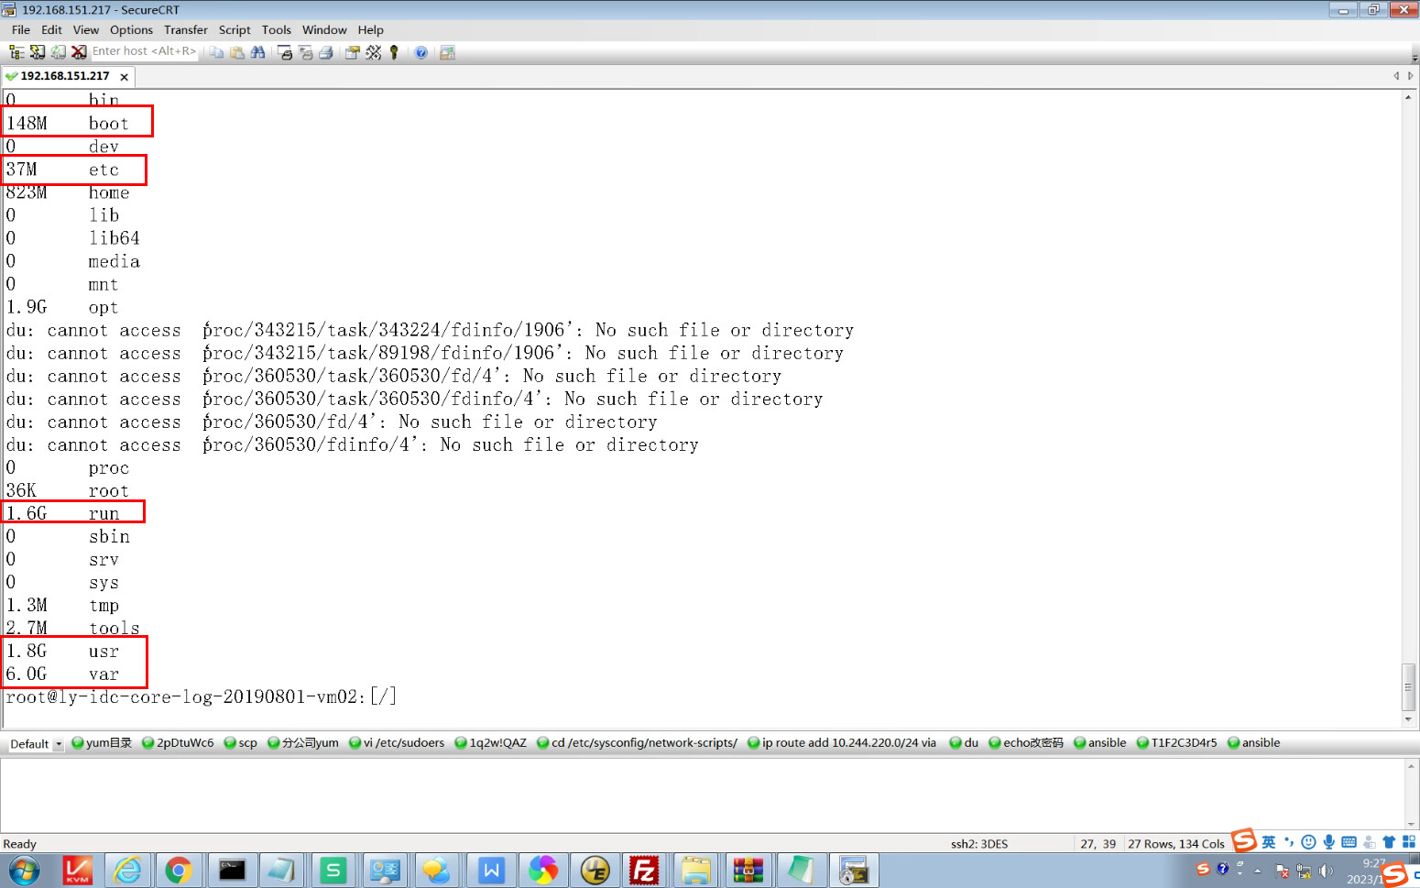Open Session Options from the toolbar
This screenshot has width=1420, height=888.
pos(352,52)
